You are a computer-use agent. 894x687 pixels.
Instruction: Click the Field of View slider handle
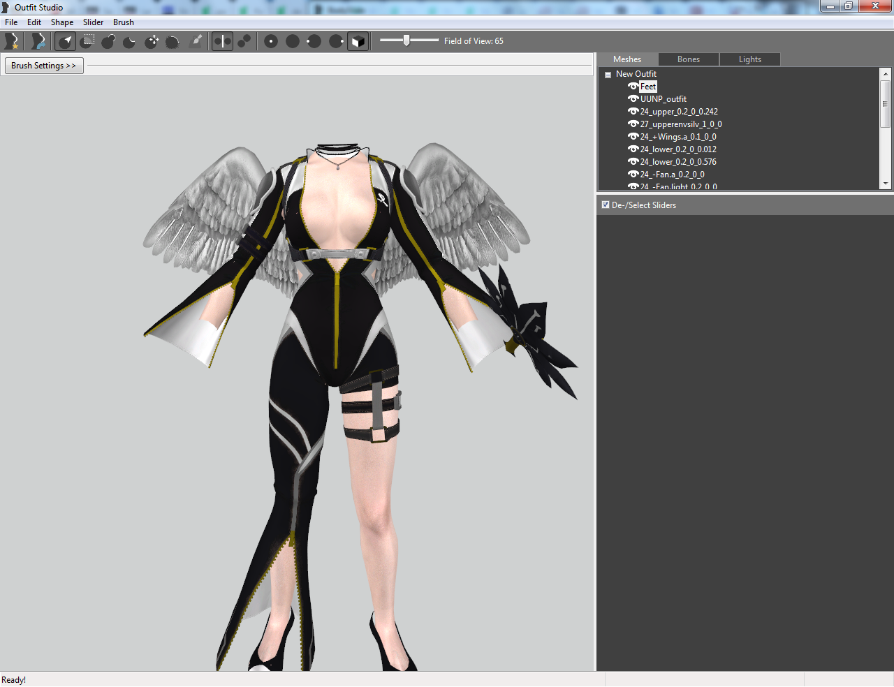click(x=406, y=40)
